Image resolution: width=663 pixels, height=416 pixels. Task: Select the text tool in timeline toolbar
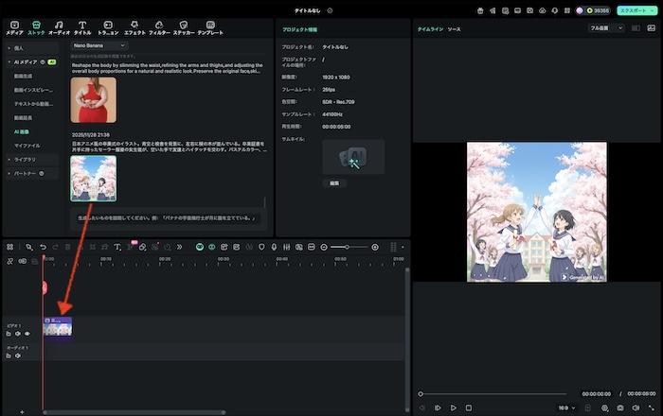pyautogui.click(x=117, y=248)
